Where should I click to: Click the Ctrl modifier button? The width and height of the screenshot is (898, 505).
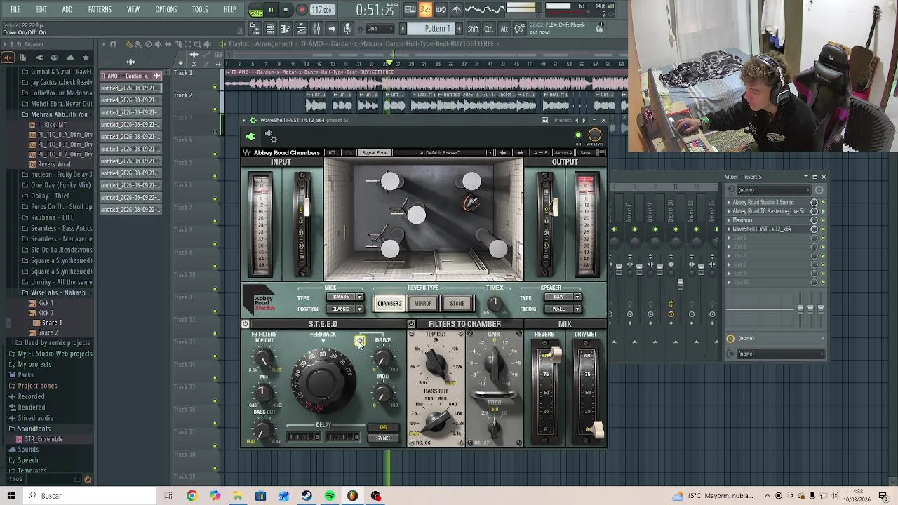489,29
